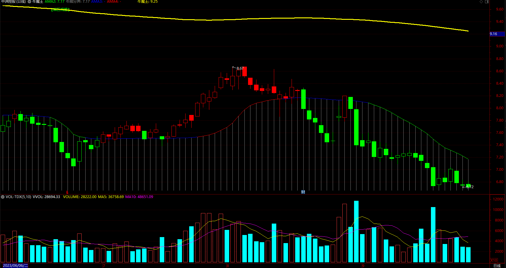Toggle the side panel icon at the chart's top right
Viewport: 506px width, 268px height.
click(487, 2)
